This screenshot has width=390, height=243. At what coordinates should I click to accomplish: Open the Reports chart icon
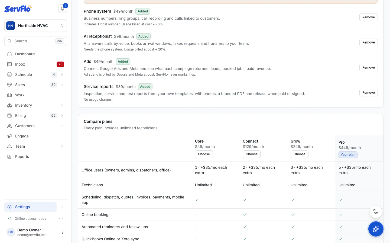coord(9,157)
